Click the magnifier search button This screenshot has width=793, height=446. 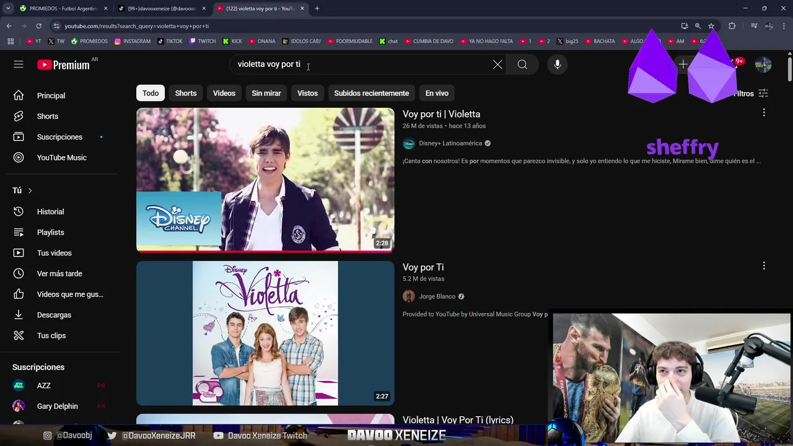click(x=522, y=64)
